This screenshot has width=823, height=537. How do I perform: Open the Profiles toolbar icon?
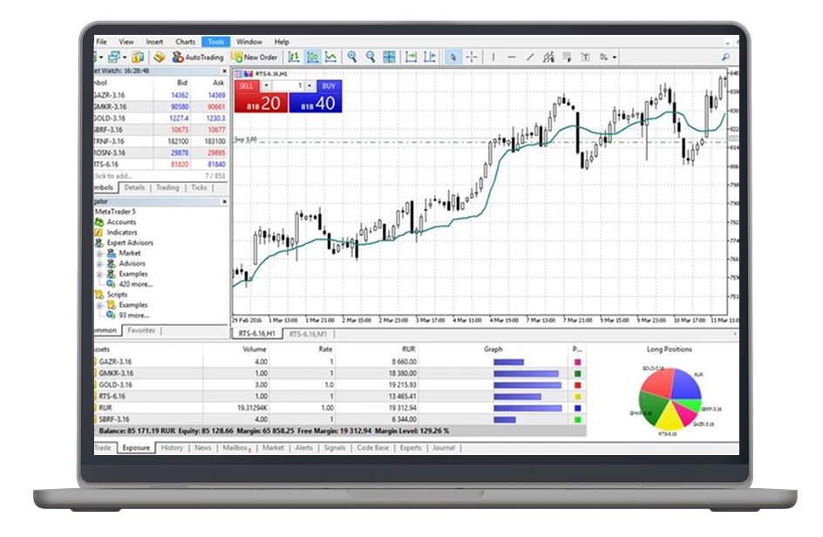point(114,57)
